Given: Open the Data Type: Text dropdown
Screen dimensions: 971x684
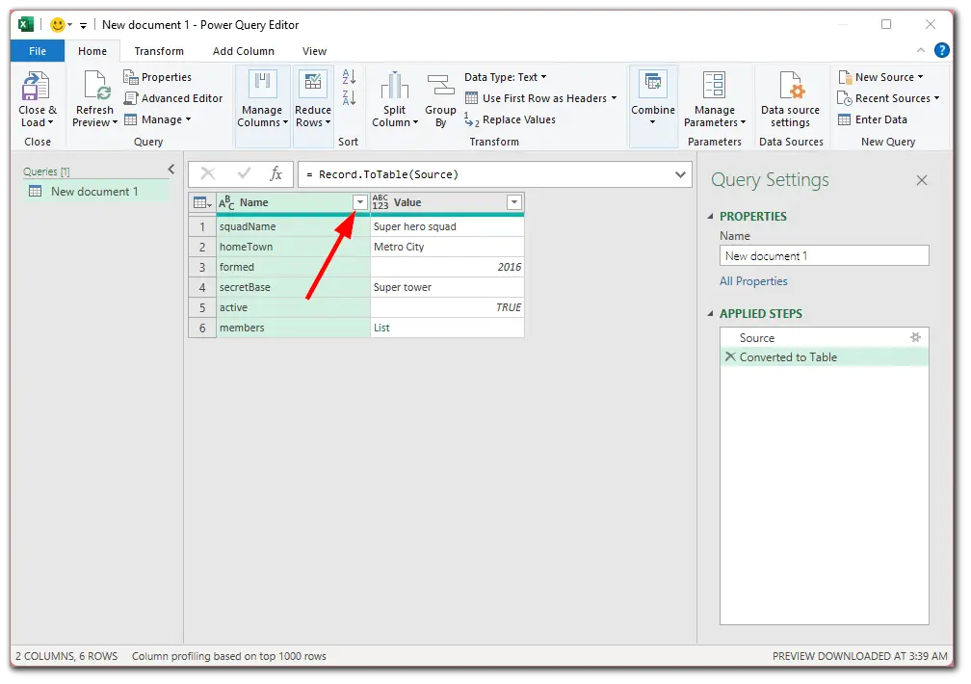Looking at the screenshot, I should point(506,77).
